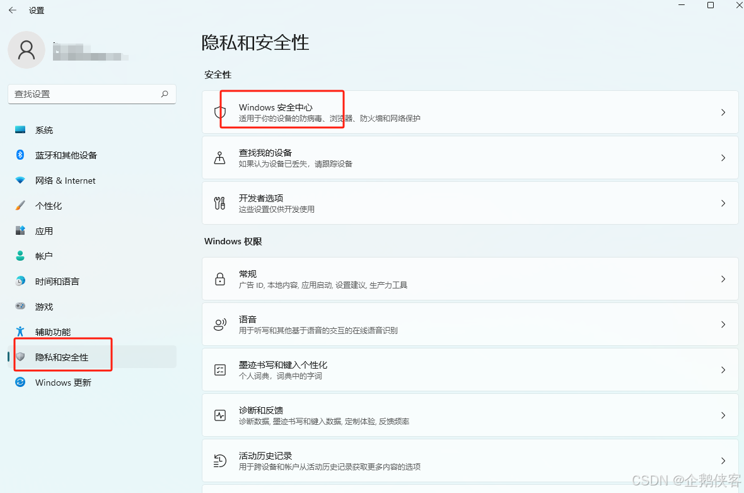Screen dimensions: 744x493
Task: Click the 开发者选项 tools icon
Action: coord(219,203)
